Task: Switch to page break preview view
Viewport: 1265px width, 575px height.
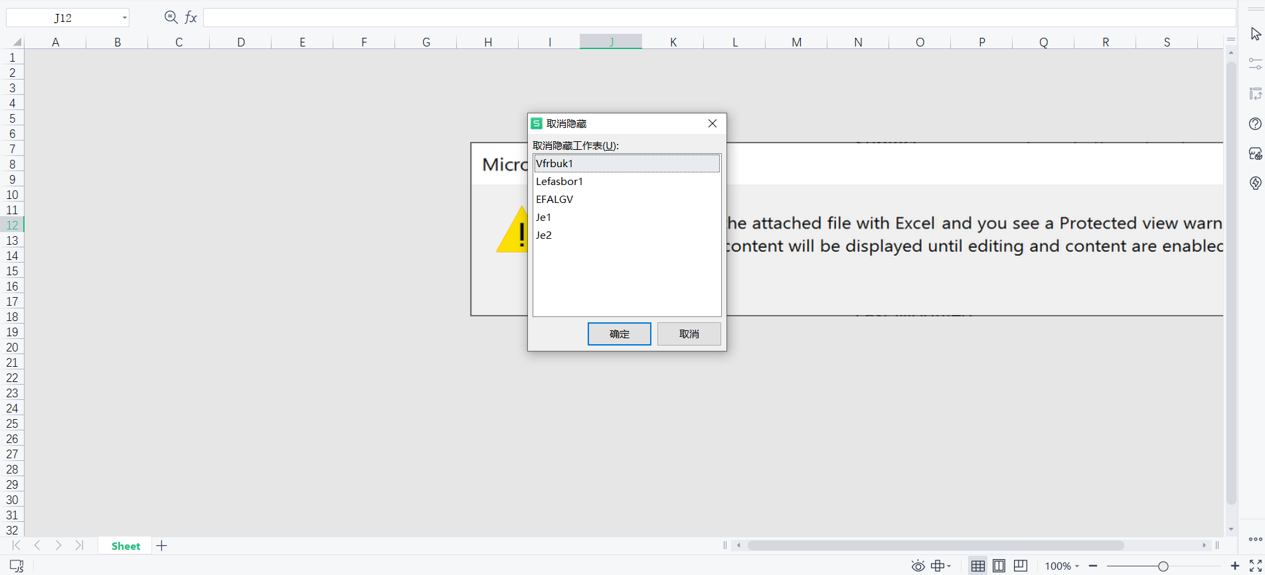Action: 1021,566
